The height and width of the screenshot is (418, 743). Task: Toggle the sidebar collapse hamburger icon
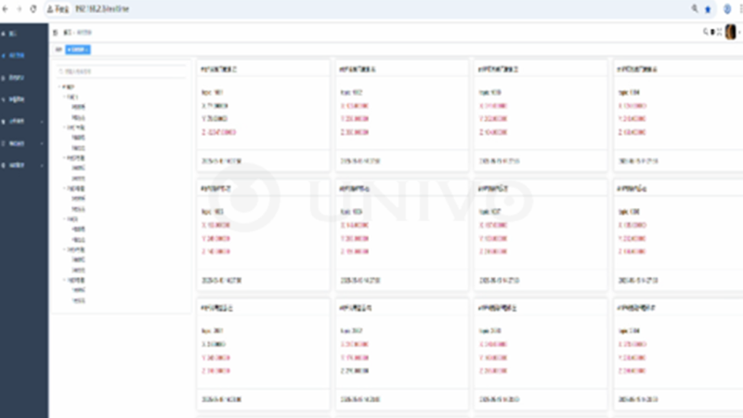click(56, 33)
